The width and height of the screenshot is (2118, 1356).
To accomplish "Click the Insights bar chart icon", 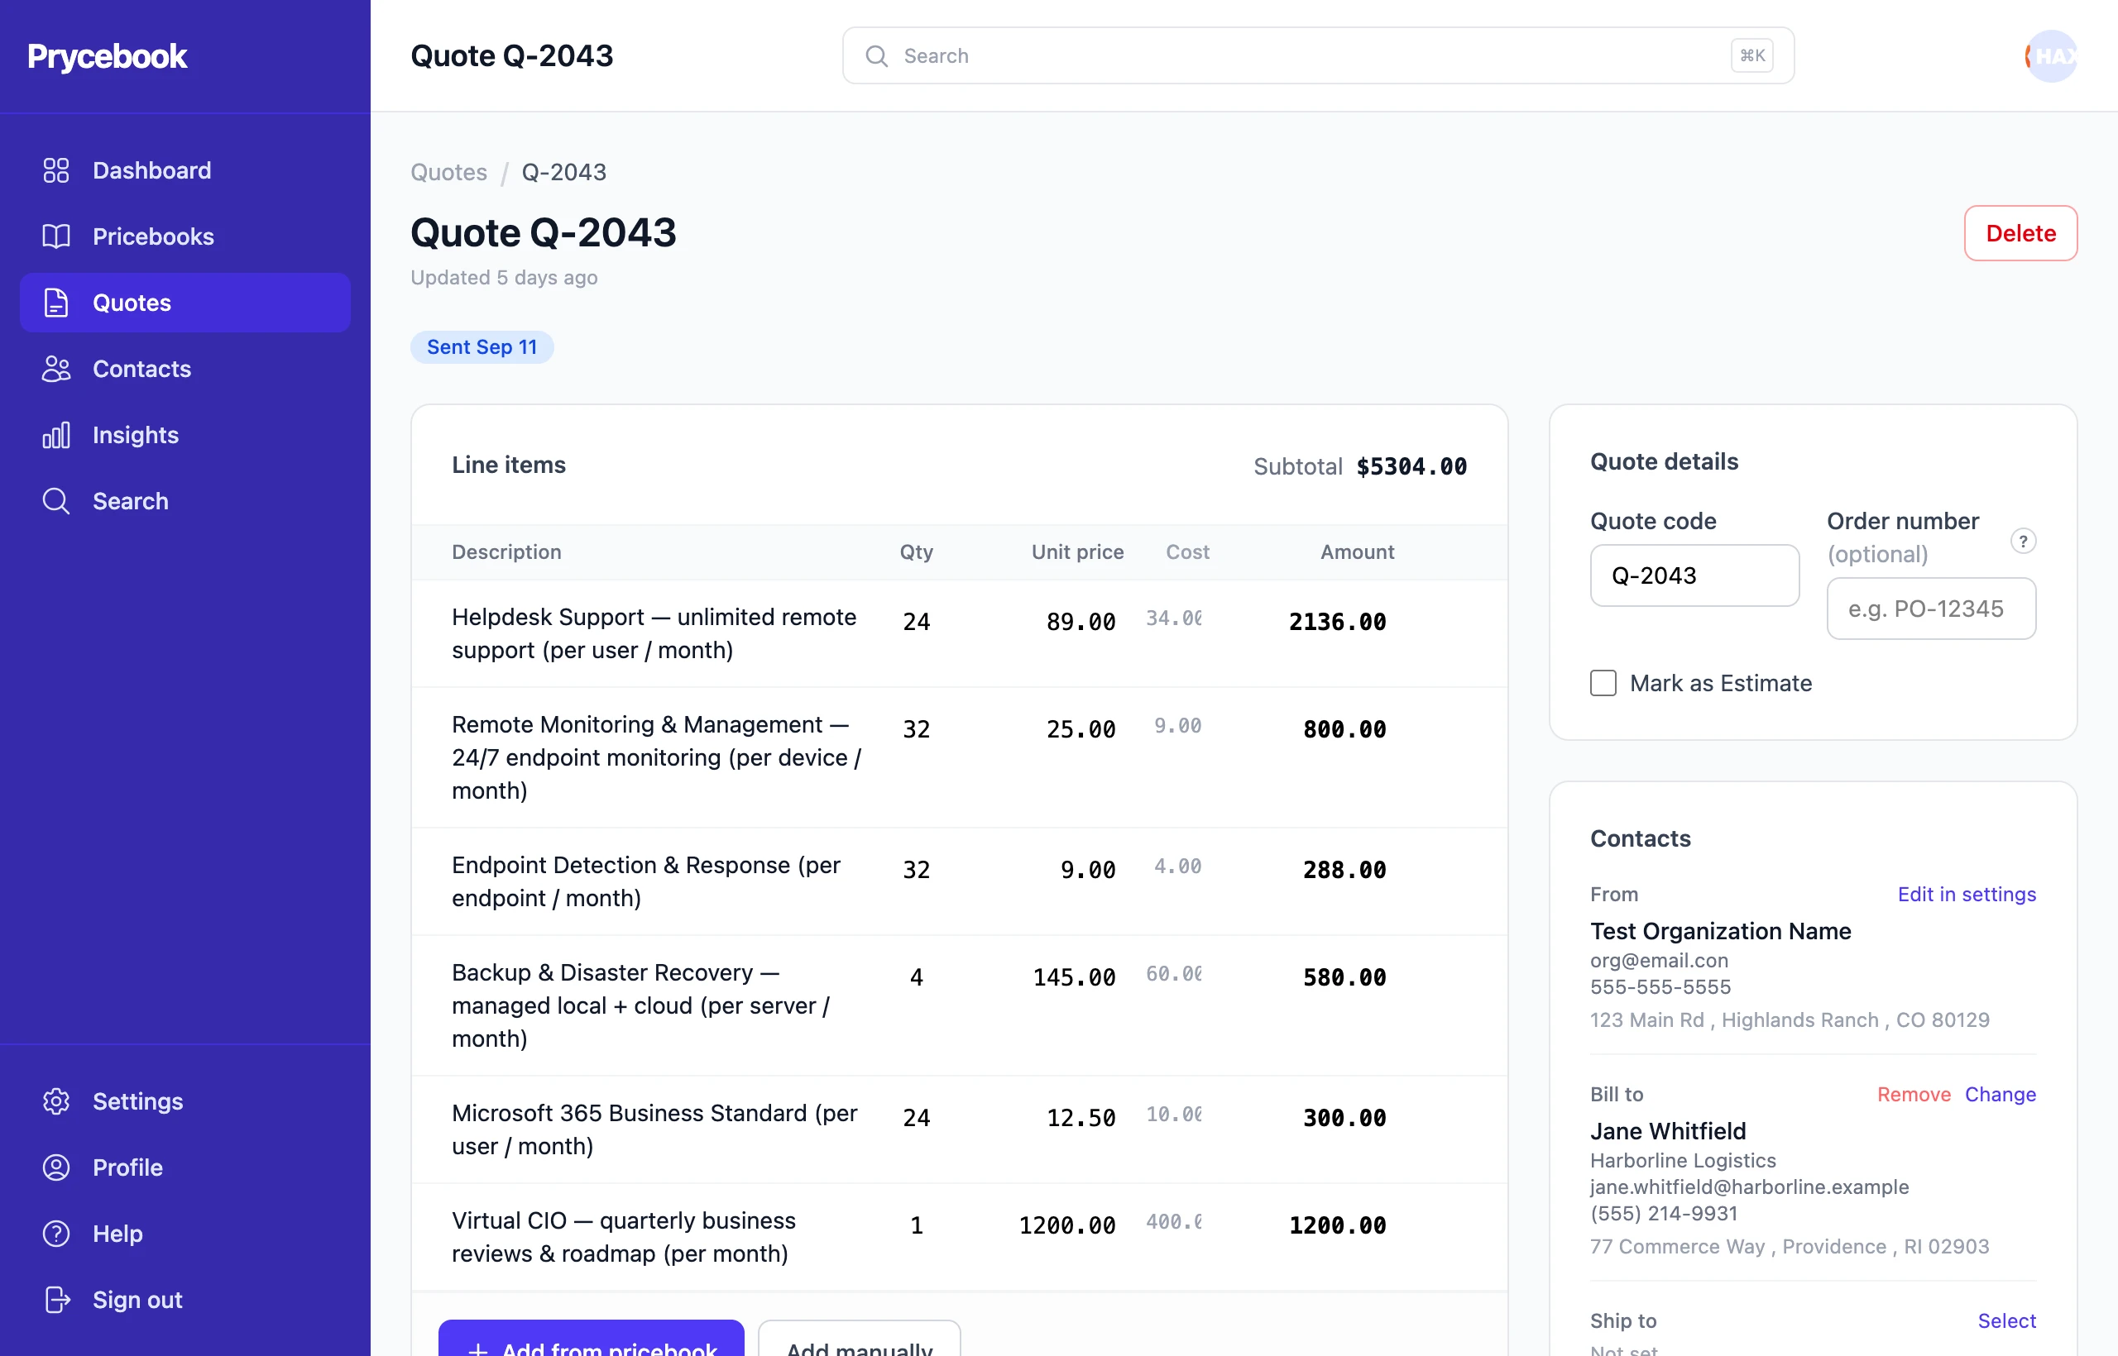I will coord(56,434).
